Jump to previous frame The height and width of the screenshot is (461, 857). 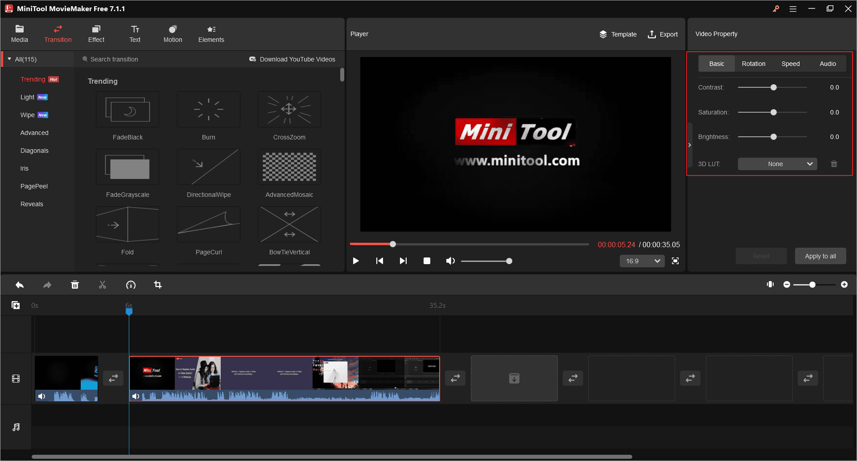[x=379, y=261]
